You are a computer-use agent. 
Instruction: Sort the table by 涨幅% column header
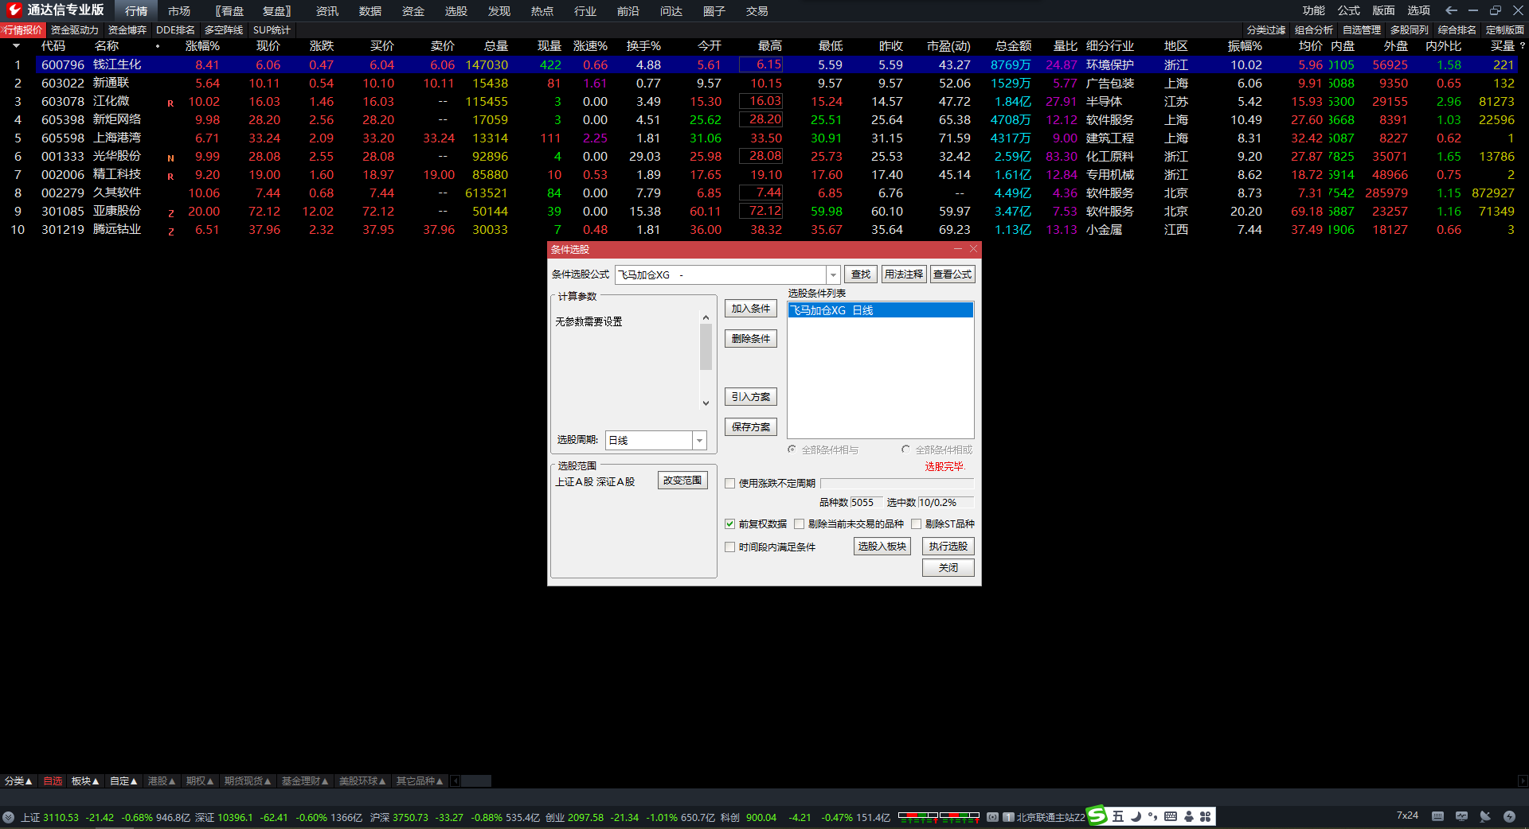203,46
